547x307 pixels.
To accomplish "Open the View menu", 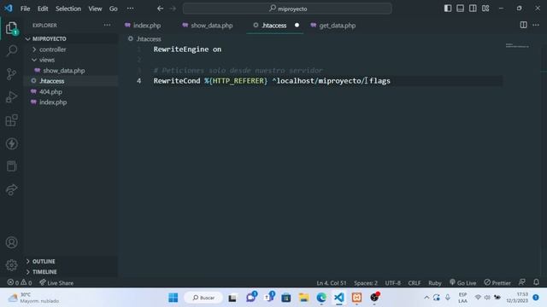I will (x=95, y=9).
